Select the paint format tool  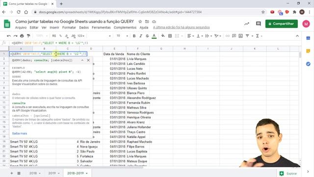coord(28,36)
